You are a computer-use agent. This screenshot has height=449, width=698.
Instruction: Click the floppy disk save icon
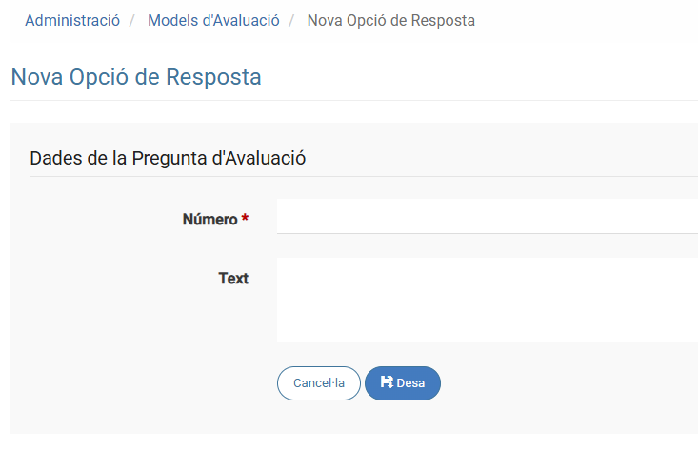point(387,382)
